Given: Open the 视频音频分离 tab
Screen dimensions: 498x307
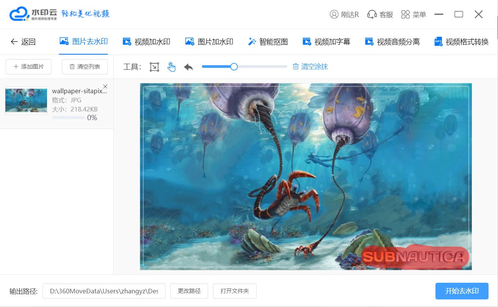Looking at the screenshot, I should click(392, 42).
